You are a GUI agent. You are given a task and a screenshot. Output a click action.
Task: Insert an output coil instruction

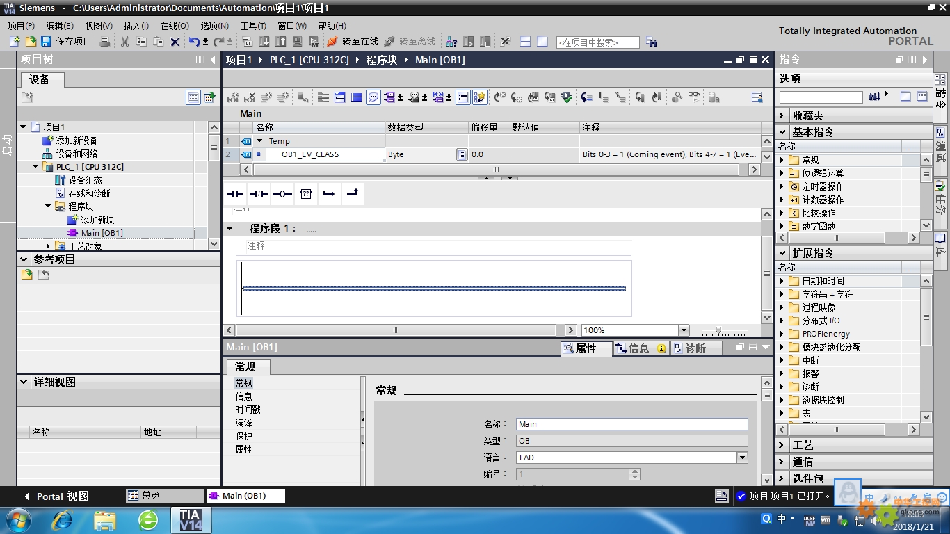(282, 194)
